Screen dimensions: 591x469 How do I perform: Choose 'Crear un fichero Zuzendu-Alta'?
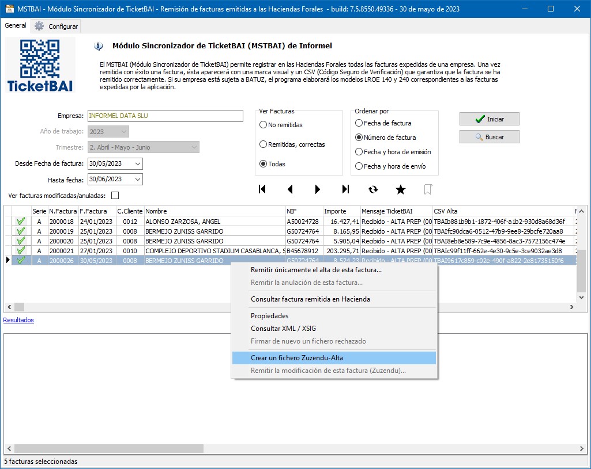click(334, 358)
